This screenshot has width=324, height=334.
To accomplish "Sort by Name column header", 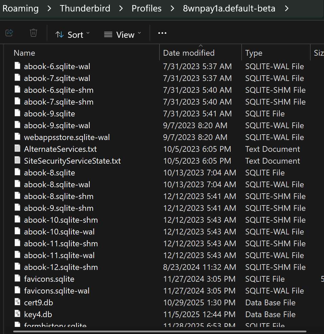I will point(24,53).
